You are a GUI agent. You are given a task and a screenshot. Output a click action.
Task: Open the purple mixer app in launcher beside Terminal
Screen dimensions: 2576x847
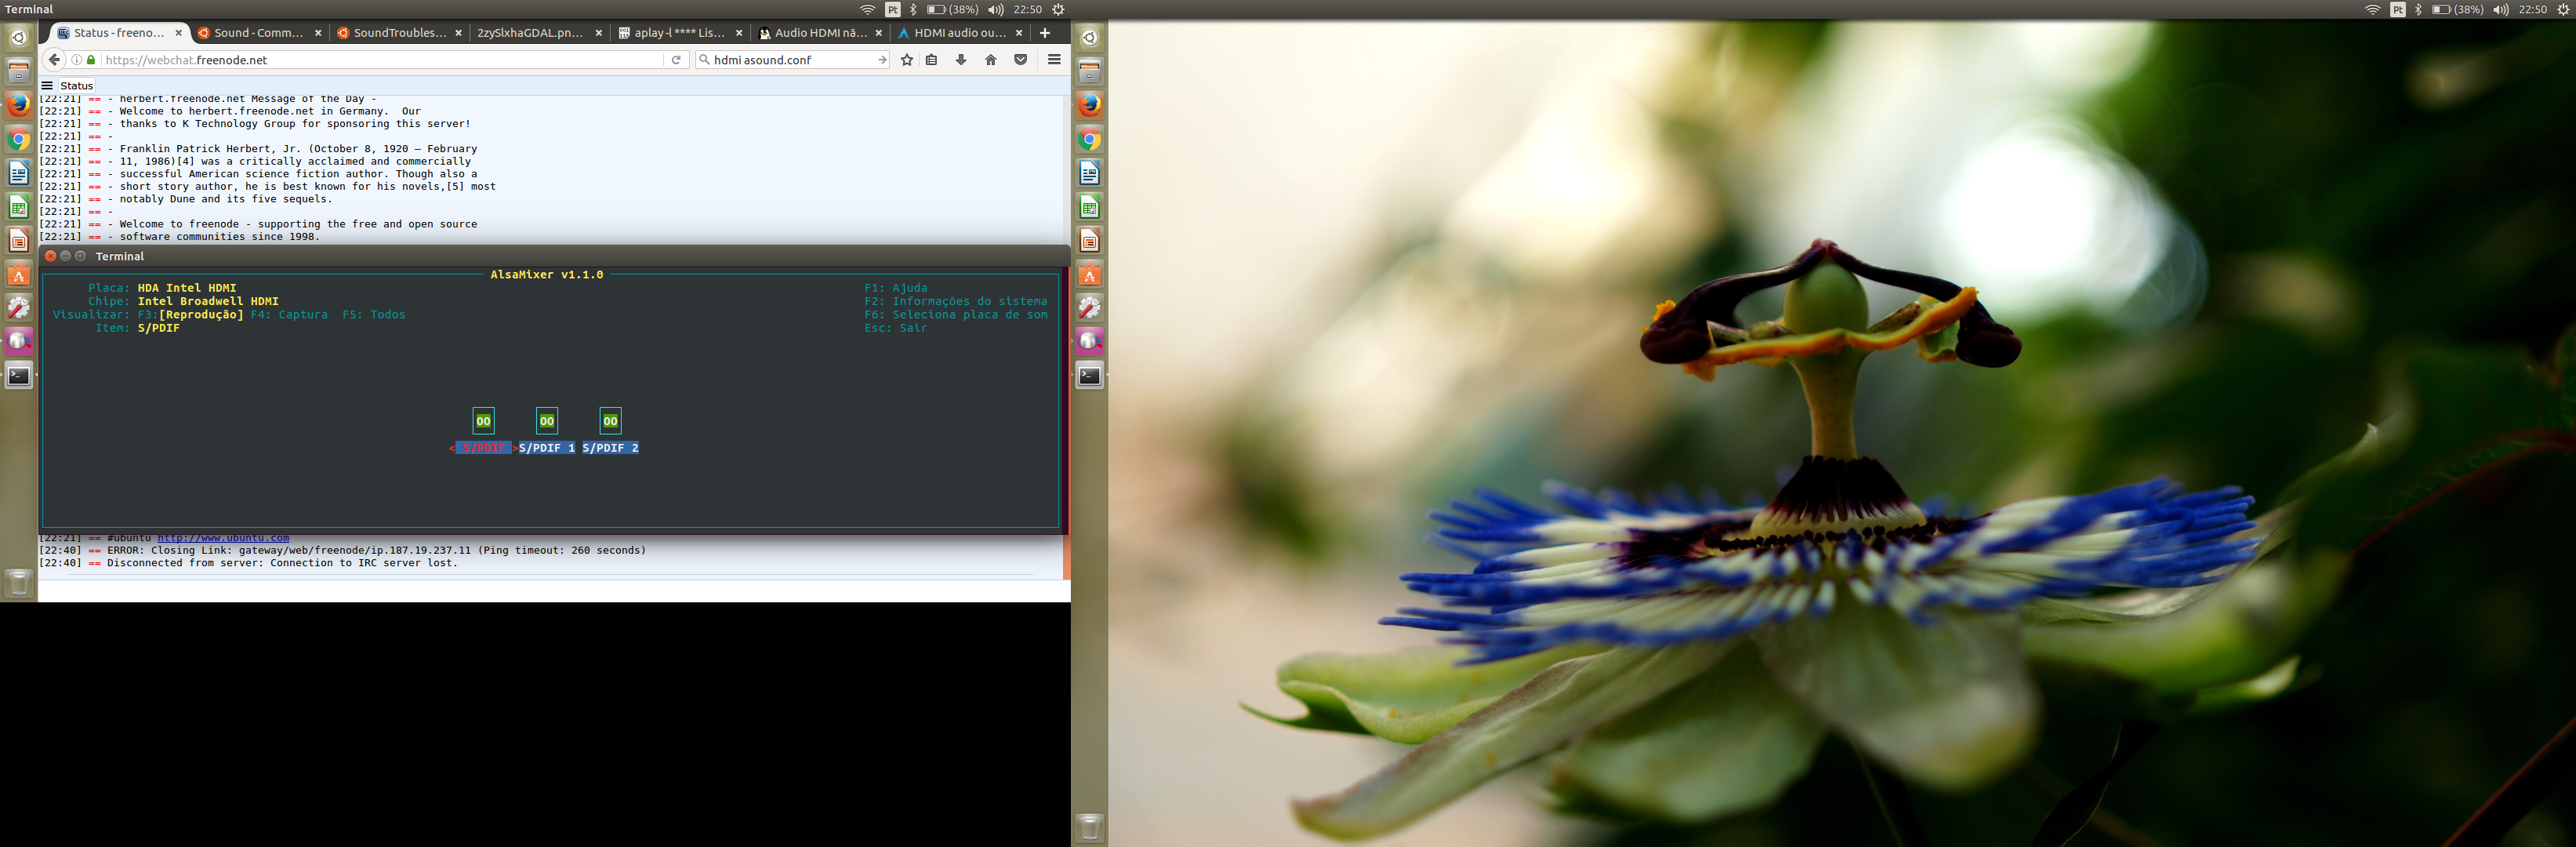tap(19, 341)
